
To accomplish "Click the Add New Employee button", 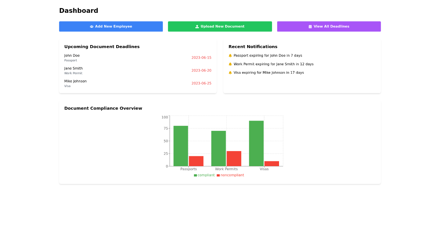I will (111, 26).
